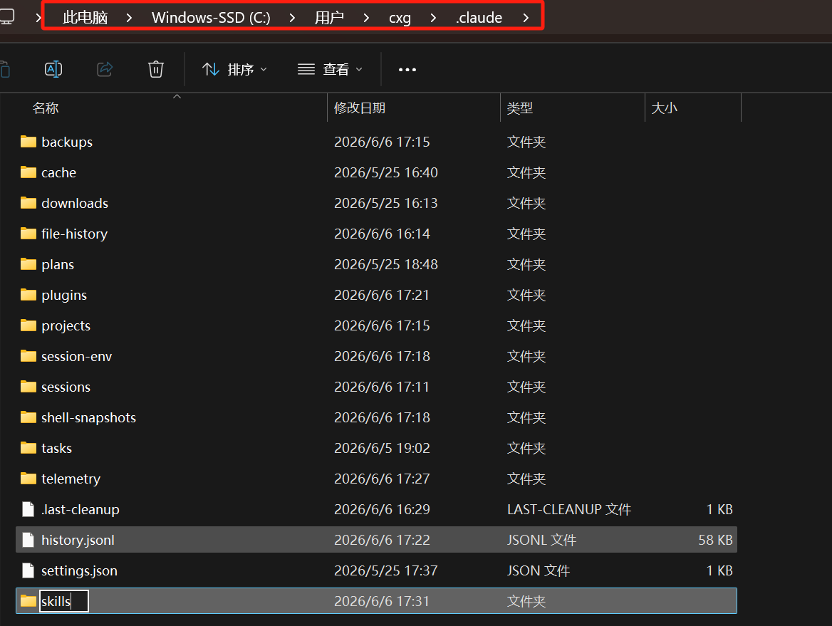Viewport: 832px width, 626px height.
Task: Go to 用户 in the breadcrumb
Action: pyautogui.click(x=329, y=18)
